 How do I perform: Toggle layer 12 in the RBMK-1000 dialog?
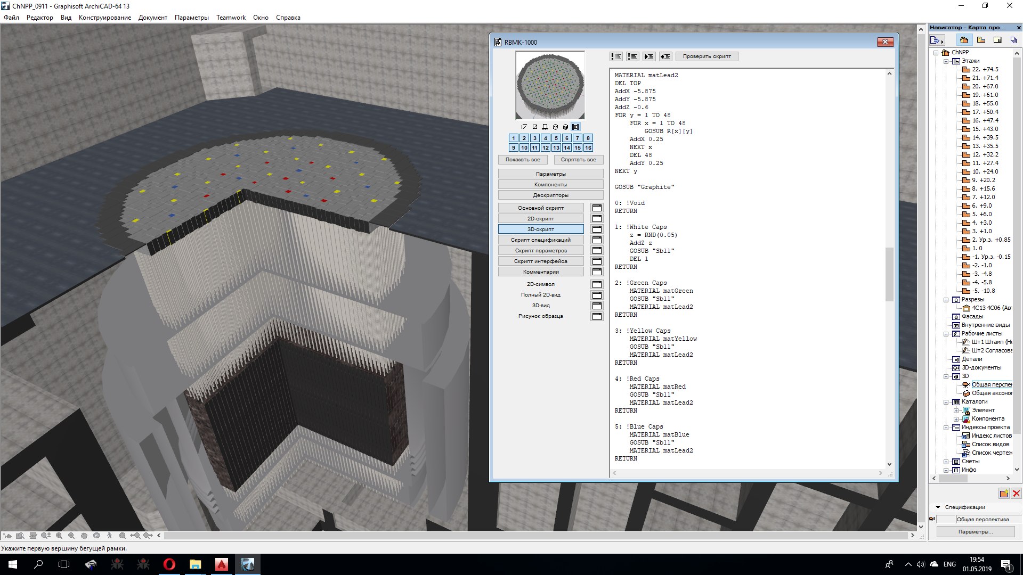(545, 148)
